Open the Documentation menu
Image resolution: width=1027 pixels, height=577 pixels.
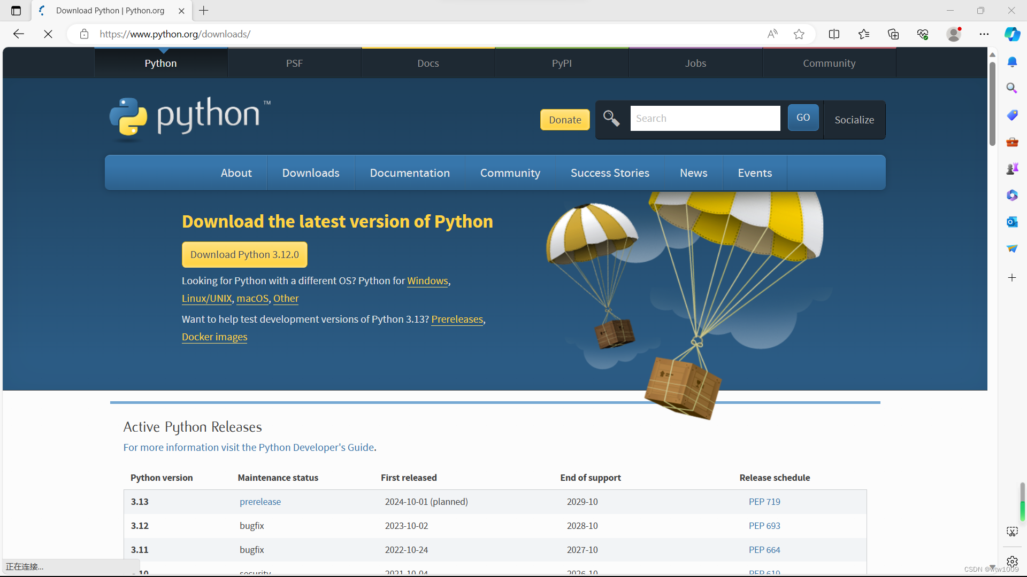pos(410,173)
